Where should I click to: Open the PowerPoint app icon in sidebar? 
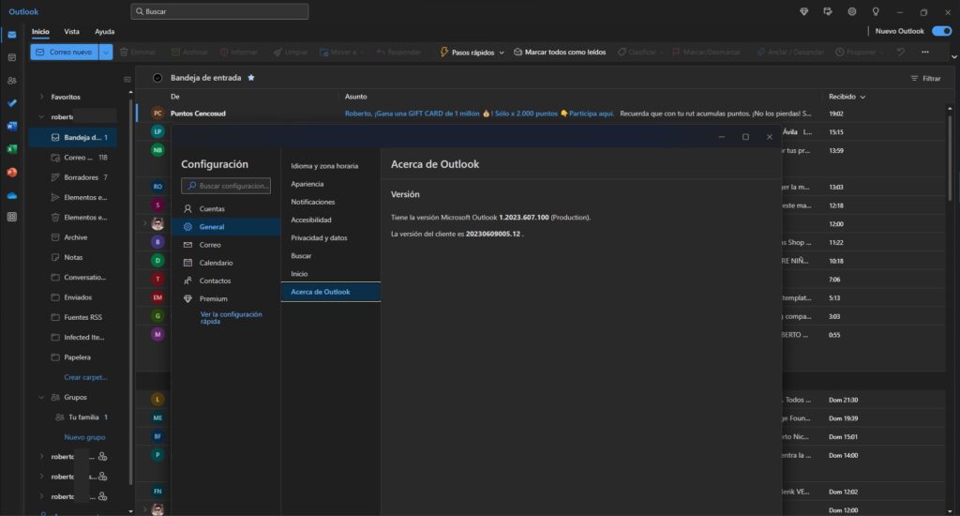pyautogui.click(x=11, y=173)
